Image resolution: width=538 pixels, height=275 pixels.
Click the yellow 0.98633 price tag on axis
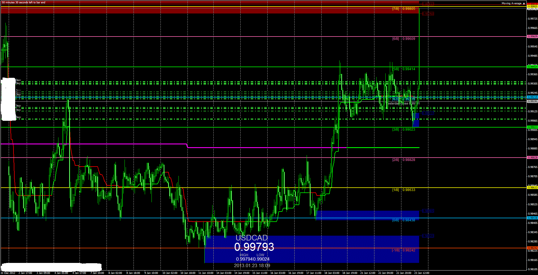[532, 188]
